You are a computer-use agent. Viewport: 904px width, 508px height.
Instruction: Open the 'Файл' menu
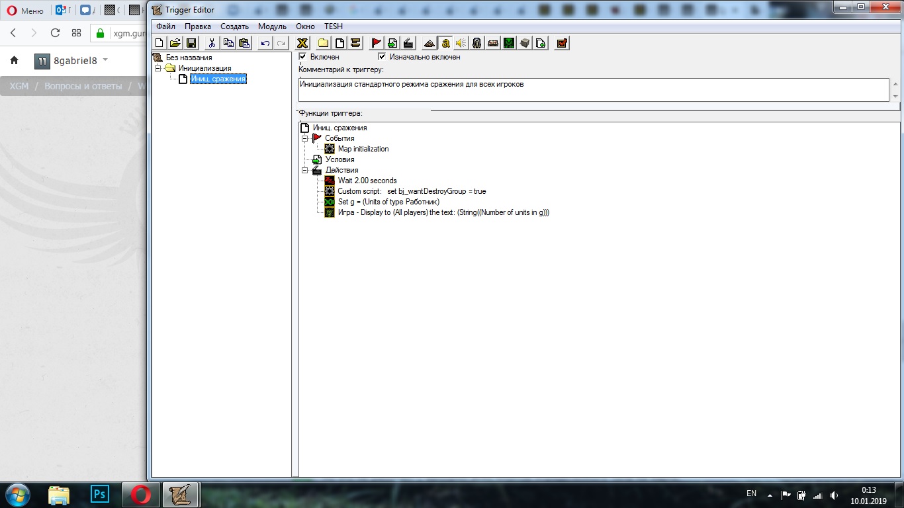pyautogui.click(x=165, y=26)
